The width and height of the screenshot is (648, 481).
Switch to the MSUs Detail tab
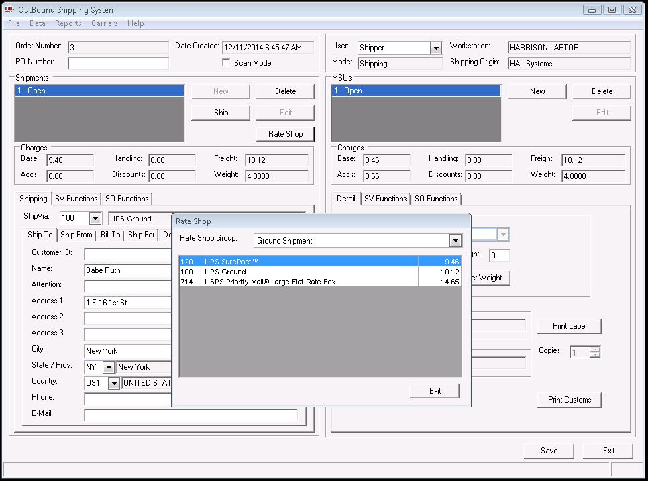[x=346, y=199]
